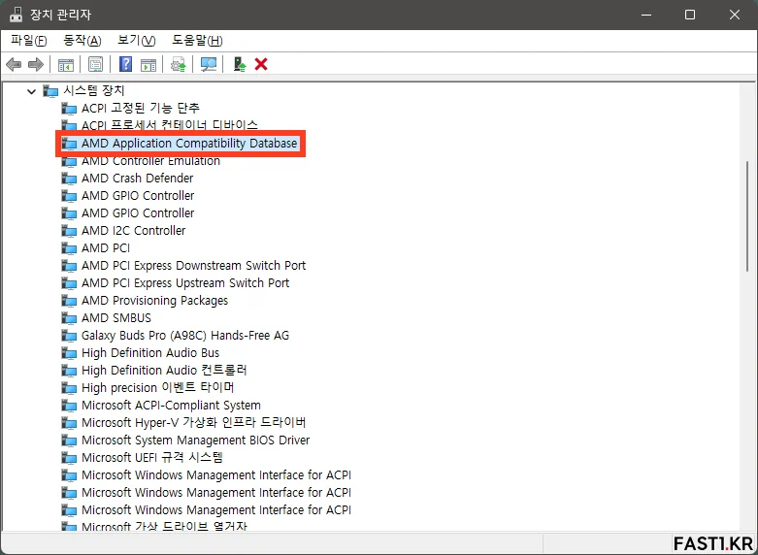Screen dimensions: 758x555
Task: Select High Definition Audio 컨트롤러 entry
Action: point(164,371)
